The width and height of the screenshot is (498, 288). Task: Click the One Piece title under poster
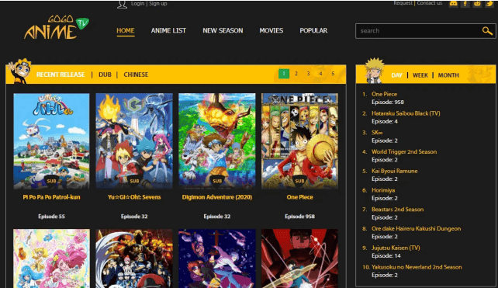[x=300, y=197]
